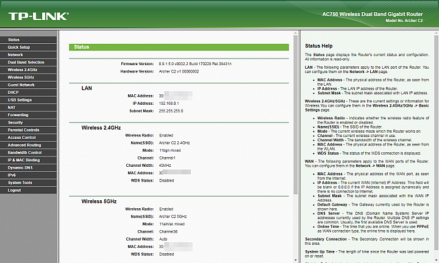Select DHCP in the sidebar
The height and width of the screenshot is (263, 439).
point(28,93)
